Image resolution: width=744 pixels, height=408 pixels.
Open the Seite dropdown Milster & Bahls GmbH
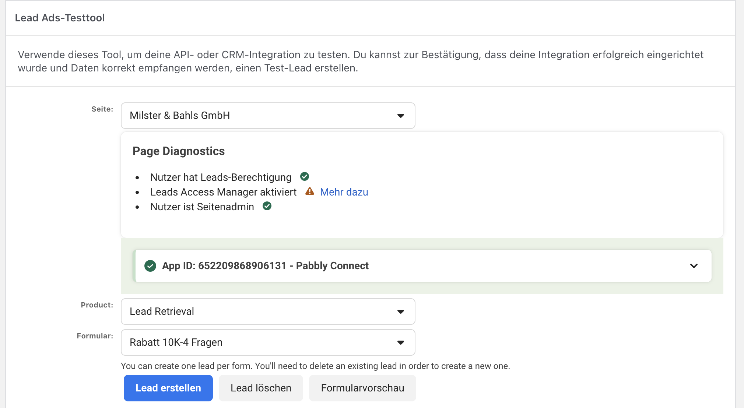[268, 116]
